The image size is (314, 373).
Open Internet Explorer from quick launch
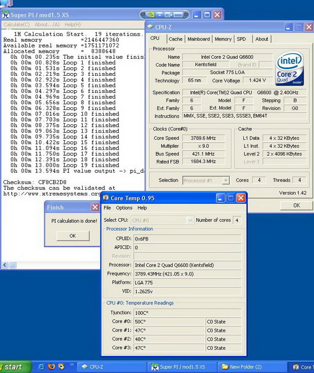[x=41, y=367]
